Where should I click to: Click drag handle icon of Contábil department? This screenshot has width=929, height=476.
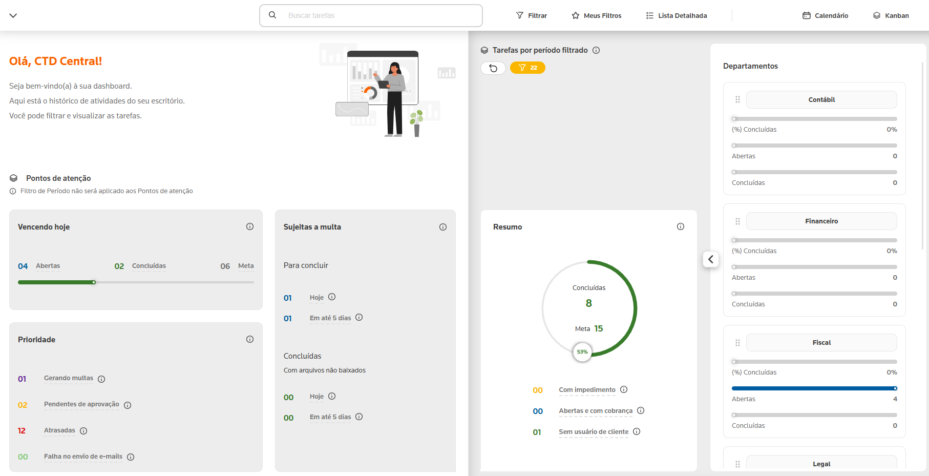tap(738, 99)
